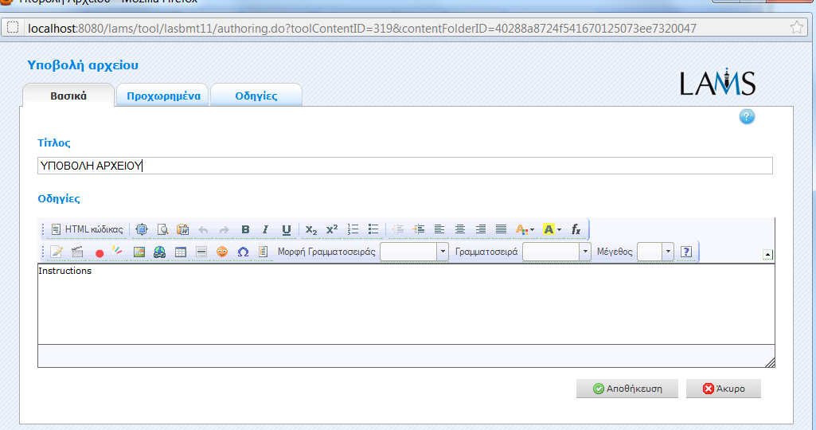Open the Μορφή Γραμματοσειράς dropdown
The width and height of the screenshot is (816, 430).
coord(414,252)
